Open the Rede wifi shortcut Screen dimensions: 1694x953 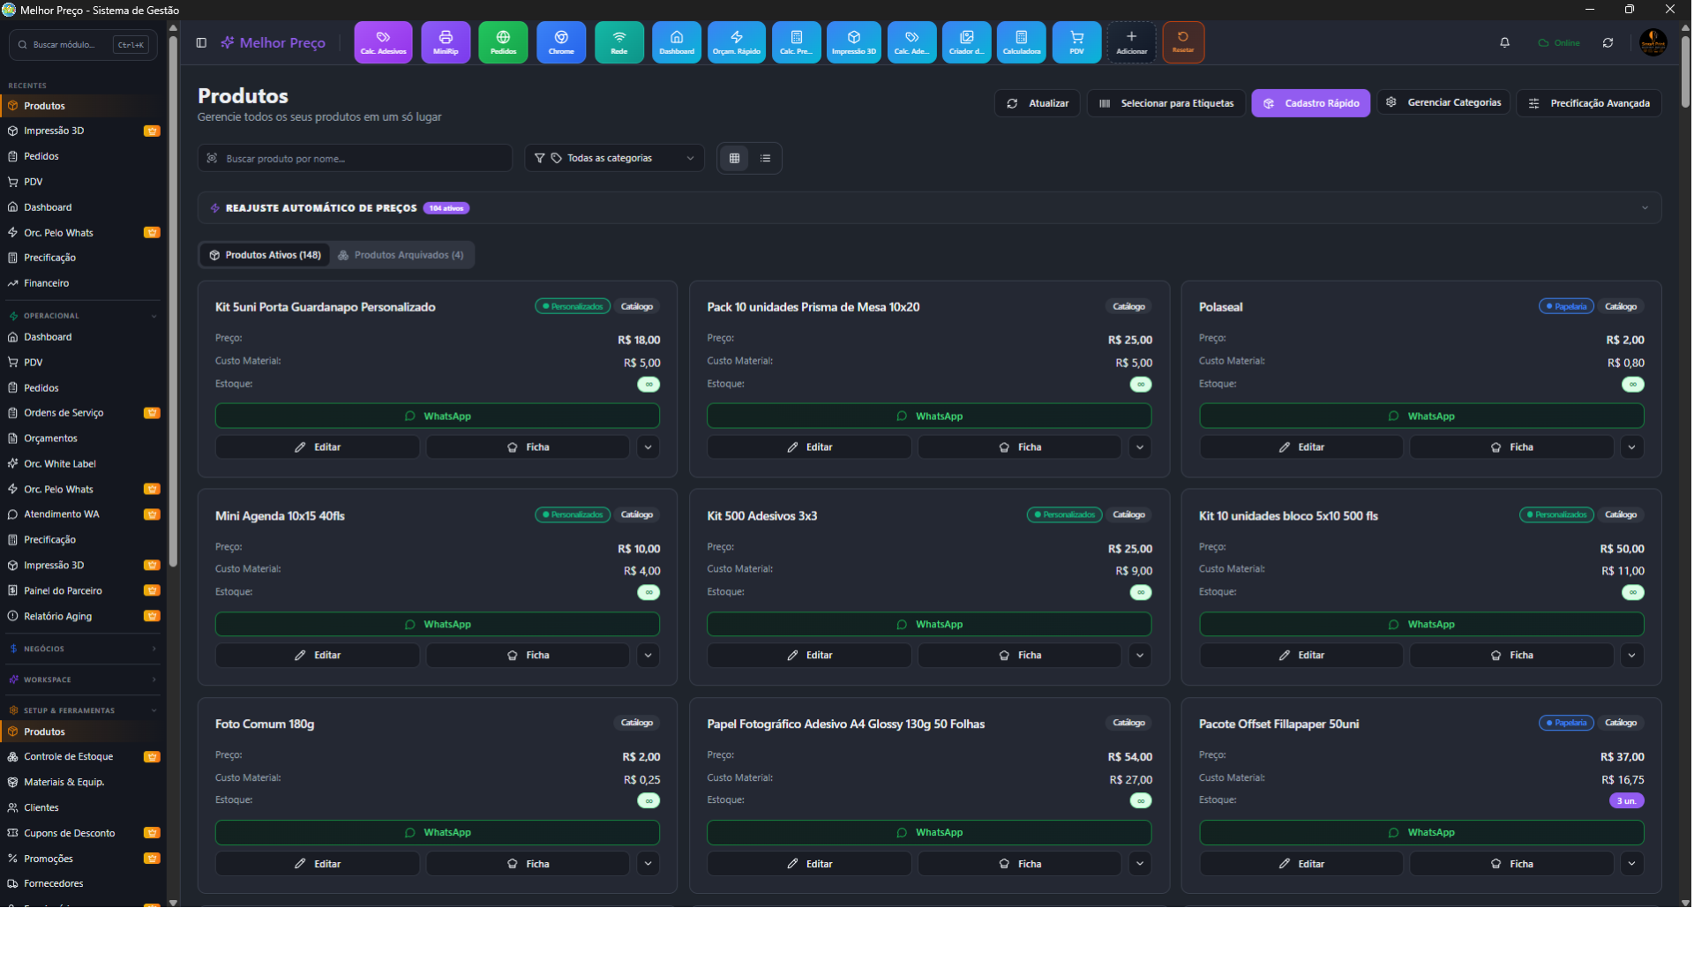tap(619, 42)
